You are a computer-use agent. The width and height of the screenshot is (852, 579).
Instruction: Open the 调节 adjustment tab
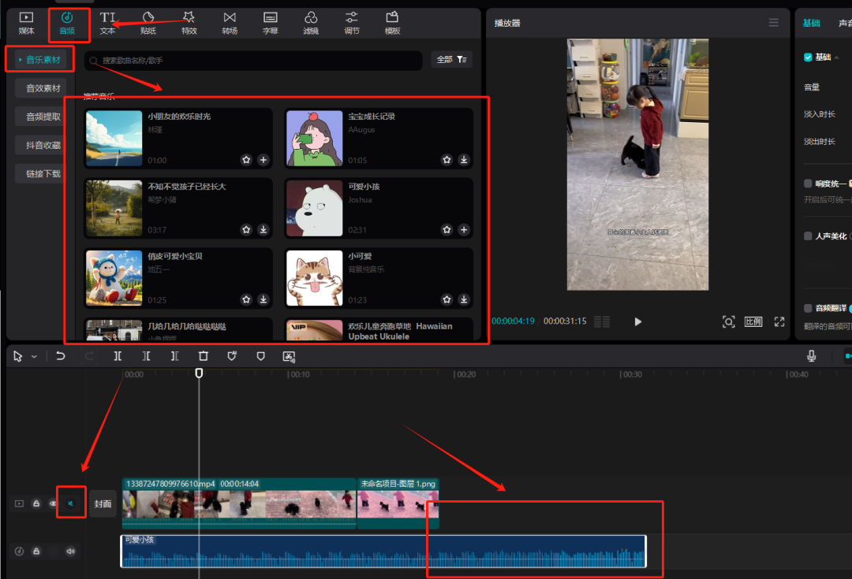click(x=352, y=24)
